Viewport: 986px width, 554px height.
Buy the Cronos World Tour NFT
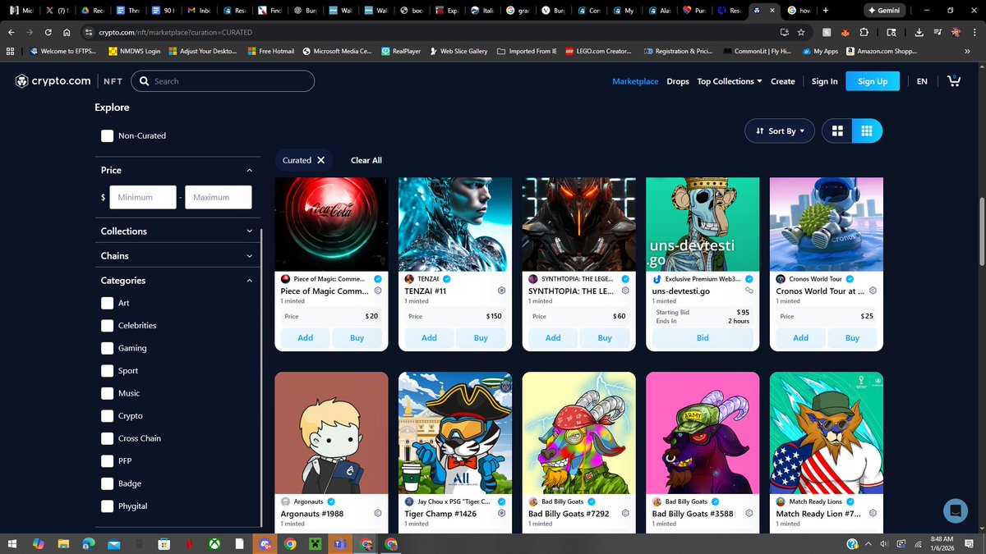(852, 337)
